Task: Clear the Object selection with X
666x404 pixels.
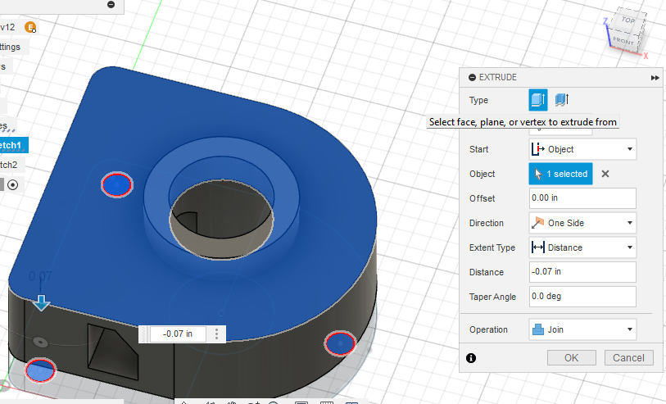Action: coord(605,174)
